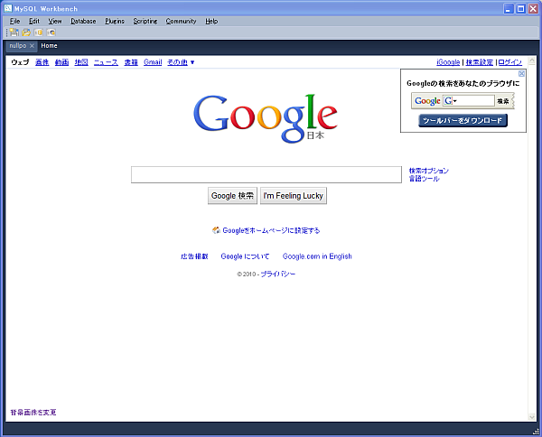Open the 地図 link in top navigation

81,62
